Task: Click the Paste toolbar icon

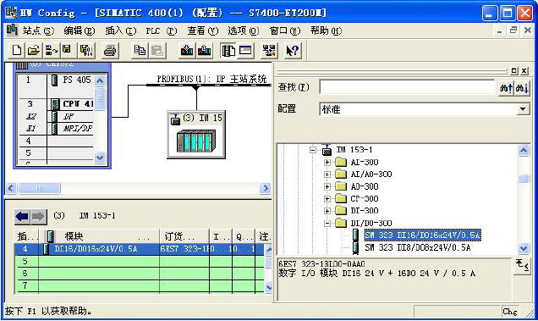Action: click(x=157, y=51)
